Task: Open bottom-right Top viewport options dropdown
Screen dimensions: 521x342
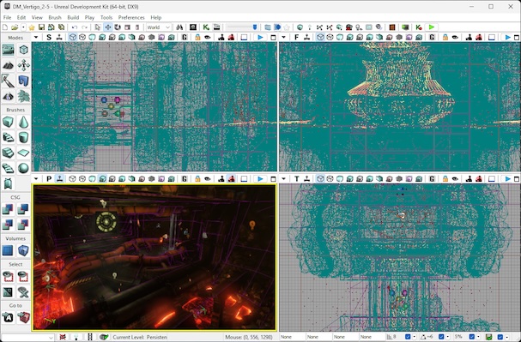Action: click(284, 179)
